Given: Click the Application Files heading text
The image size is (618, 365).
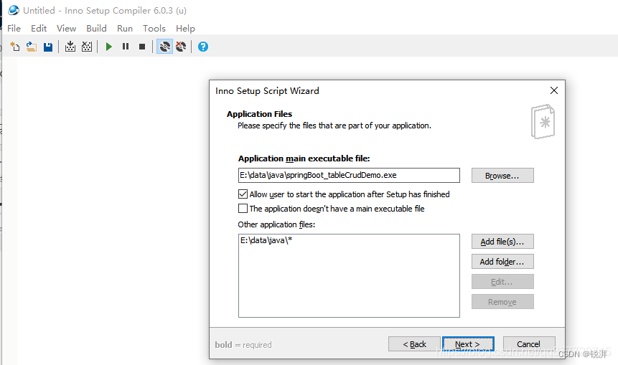Looking at the screenshot, I should 259,114.
